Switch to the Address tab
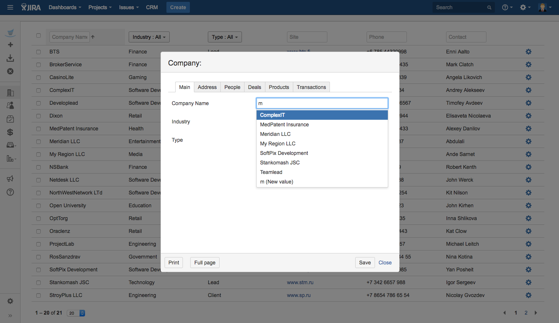 207,87
